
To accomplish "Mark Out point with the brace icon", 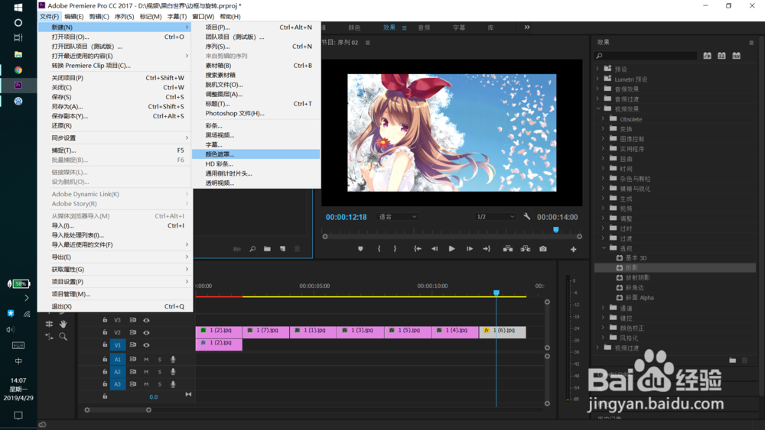I will (x=396, y=249).
